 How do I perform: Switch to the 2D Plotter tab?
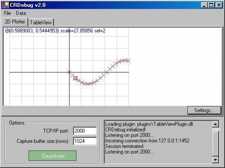pyautogui.click(x=15, y=22)
